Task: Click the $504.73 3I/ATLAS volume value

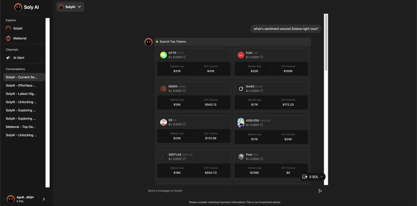Action: 211,173
